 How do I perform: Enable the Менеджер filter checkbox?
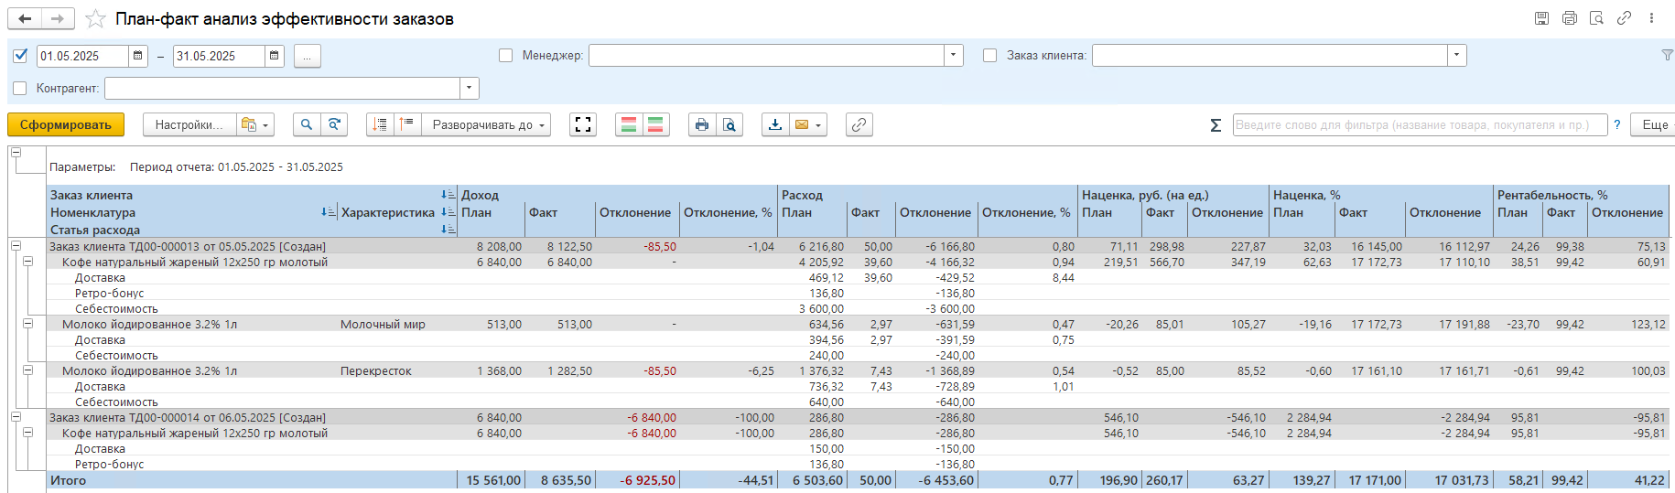(505, 56)
